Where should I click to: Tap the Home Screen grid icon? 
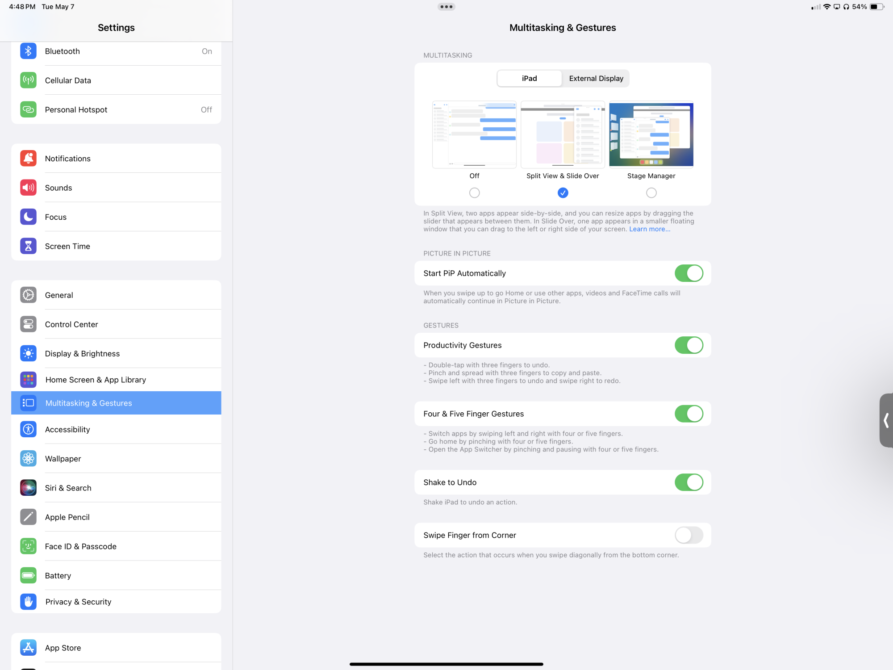point(28,380)
